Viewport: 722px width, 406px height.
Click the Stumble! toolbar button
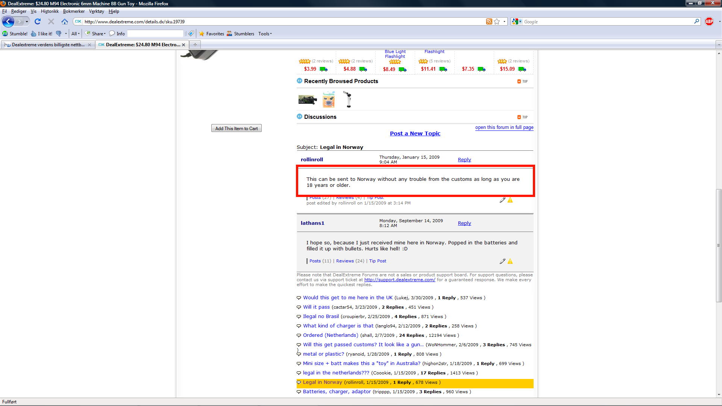pos(15,33)
